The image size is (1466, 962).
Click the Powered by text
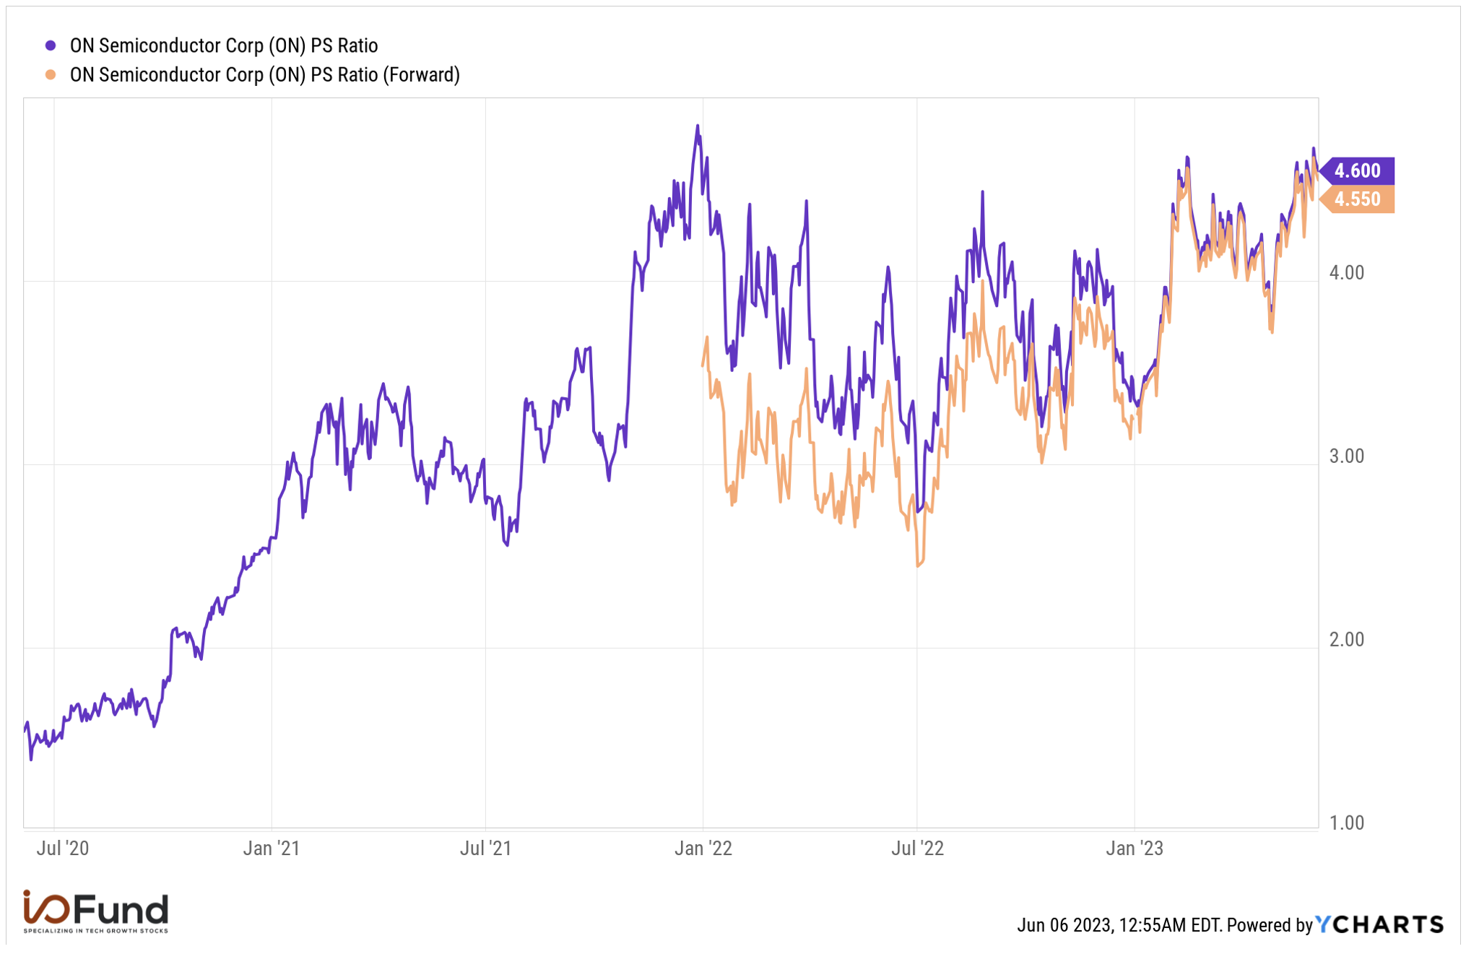coord(1270,925)
